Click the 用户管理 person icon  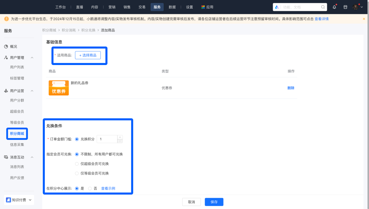(x=6, y=57)
